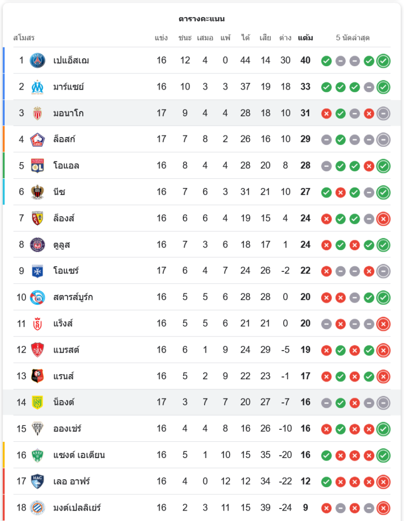This screenshot has height=521, width=404.
Task: Click the ตารางคะแนน title
Action: (201, 19)
